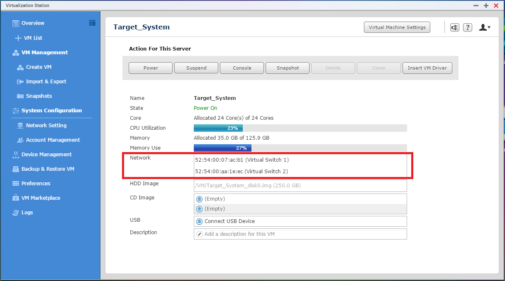The height and width of the screenshot is (281, 505).
Task: Go to Snapshots in the sidebar
Action: pos(39,96)
